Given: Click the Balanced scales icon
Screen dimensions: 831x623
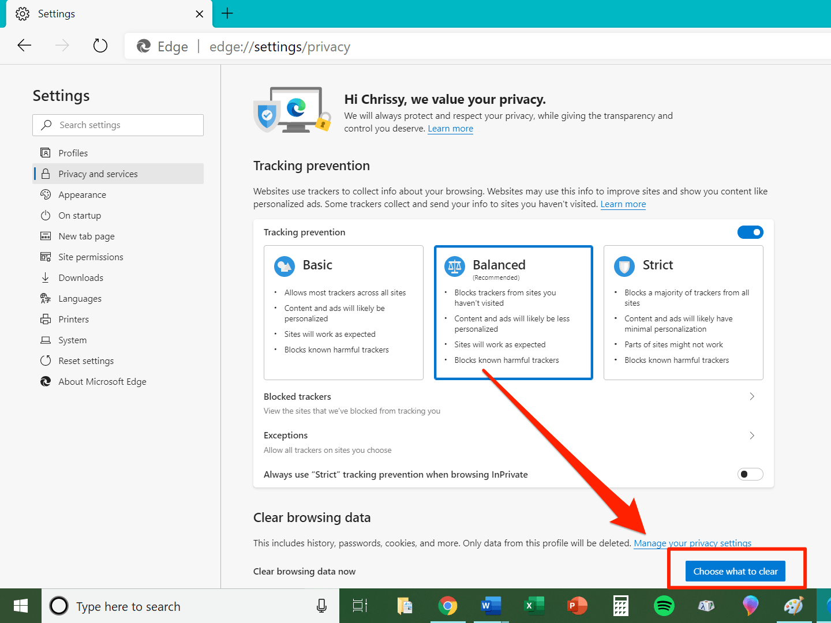Looking at the screenshot, I should pos(455,266).
